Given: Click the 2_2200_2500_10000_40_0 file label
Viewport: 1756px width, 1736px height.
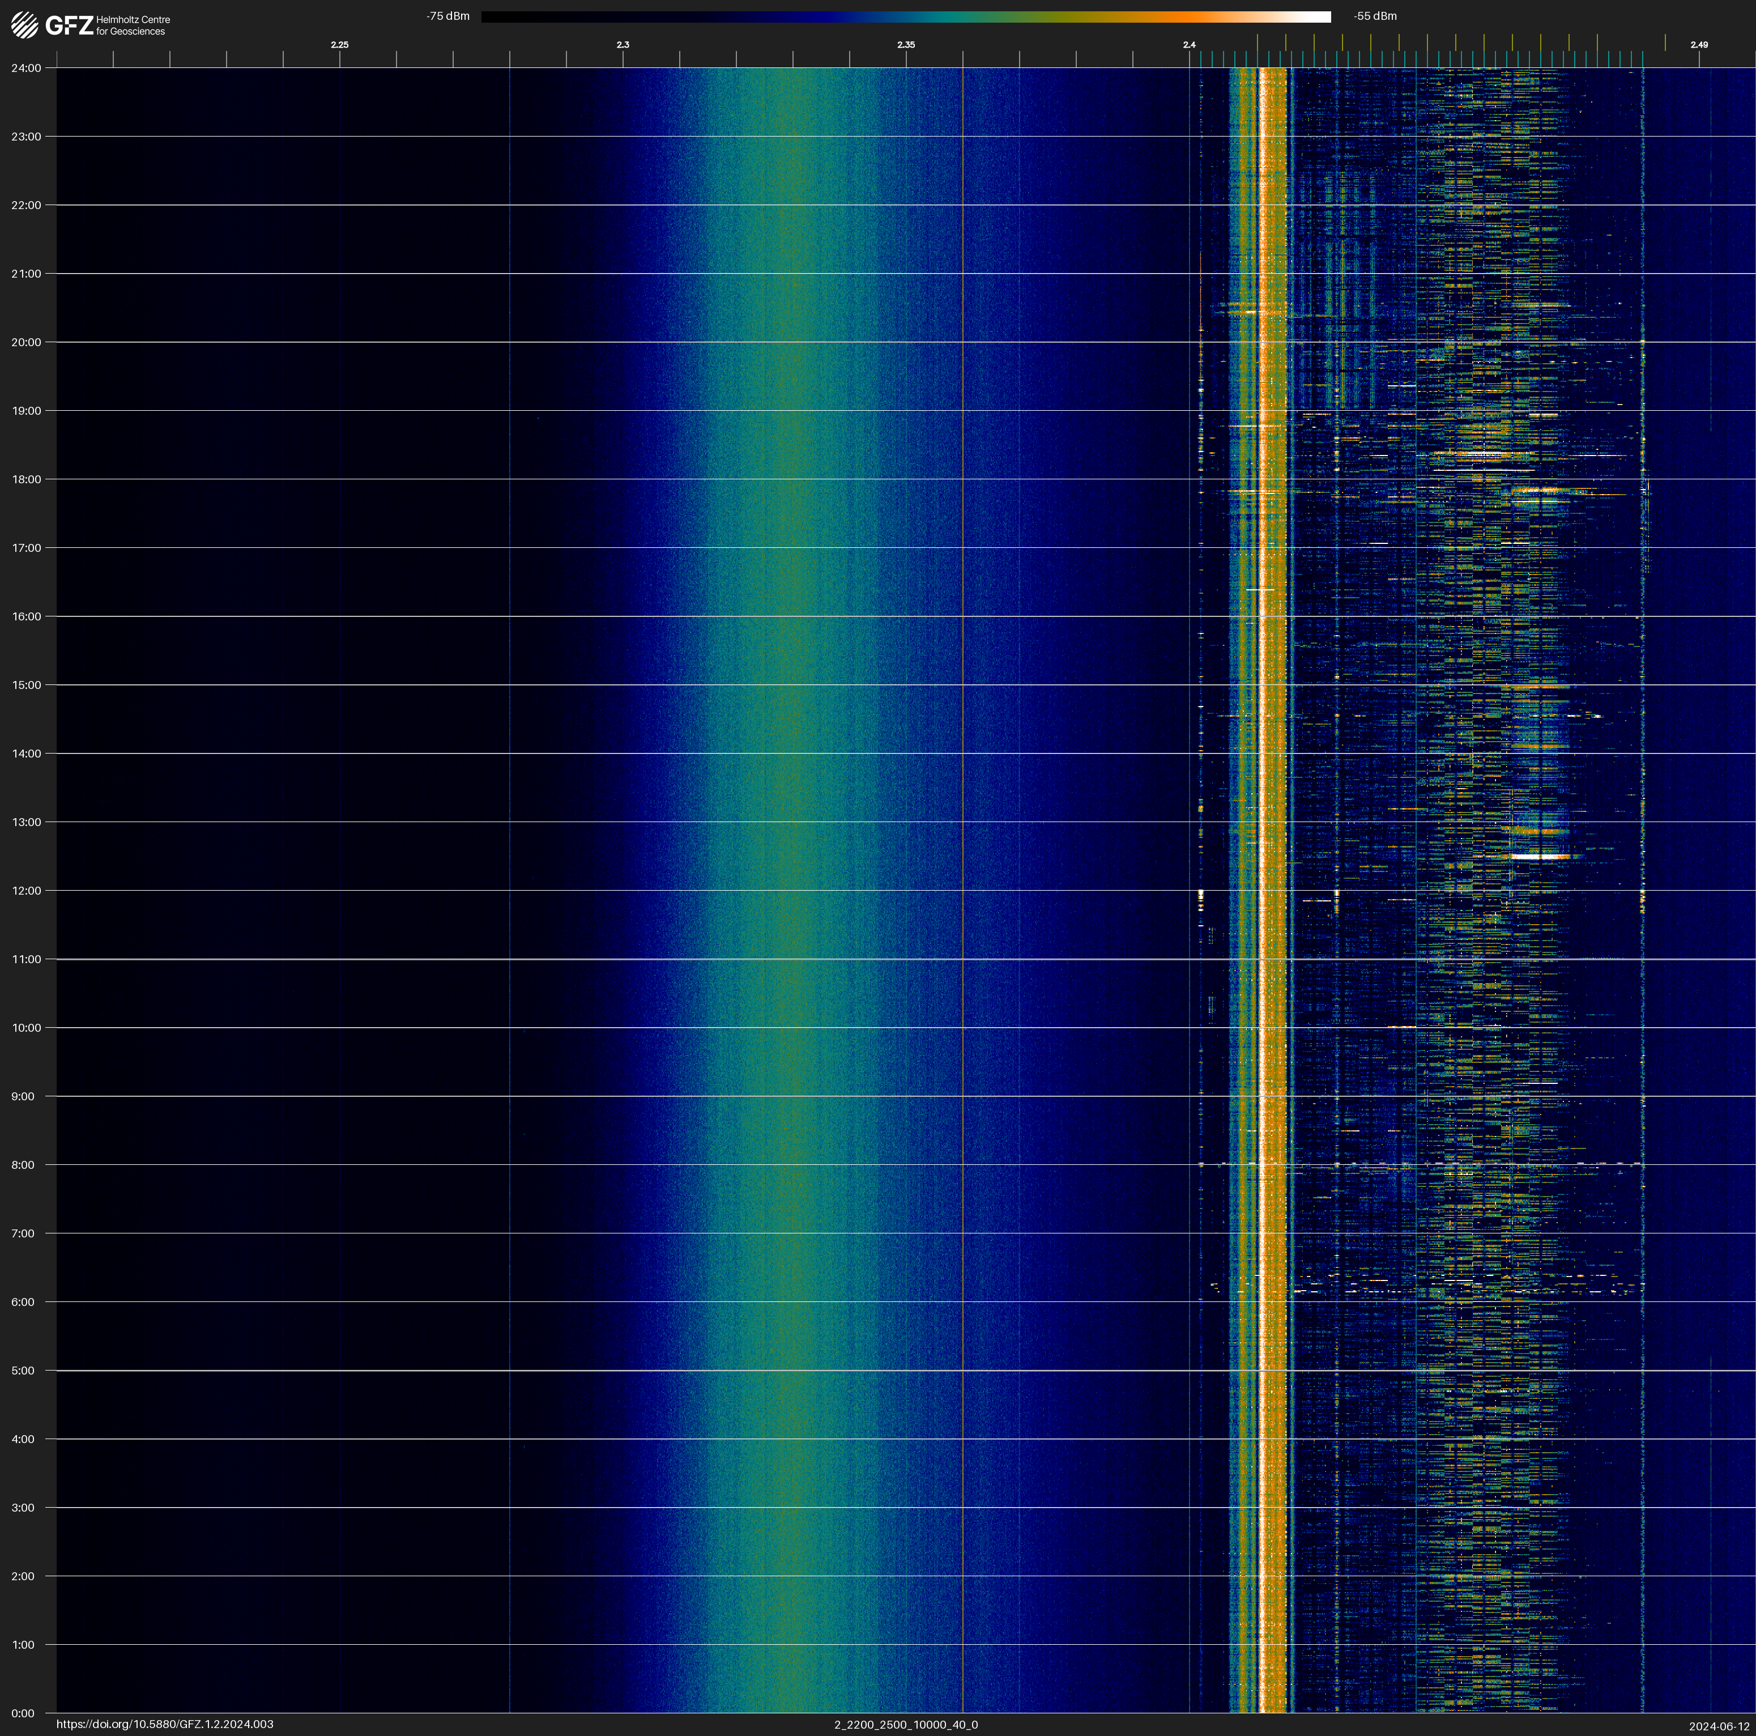Looking at the screenshot, I should coord(905,1724).
